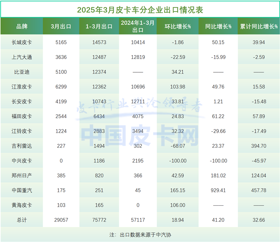The image size is (280, 242).
Task: Click the table title '2025年3月皮卡车分企业出口情况表'
Action: tap(140, 9)
